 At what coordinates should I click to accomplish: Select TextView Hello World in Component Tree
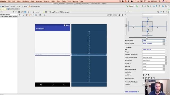coord(9,16)
